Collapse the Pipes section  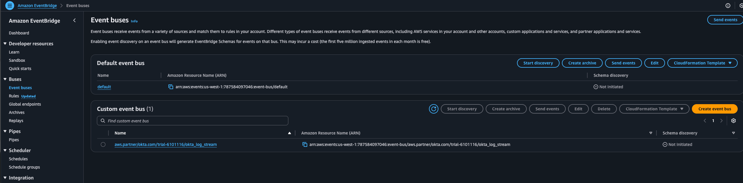[5, 131]
